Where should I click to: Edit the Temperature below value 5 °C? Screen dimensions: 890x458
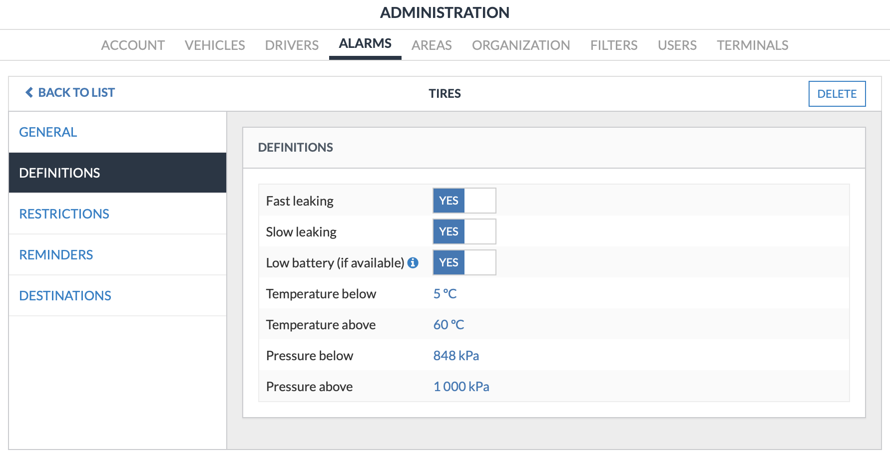[x=445, y=294]
